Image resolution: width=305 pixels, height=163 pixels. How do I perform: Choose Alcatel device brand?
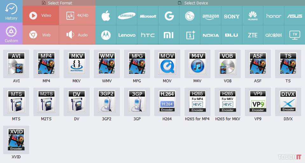pos(274,35)
